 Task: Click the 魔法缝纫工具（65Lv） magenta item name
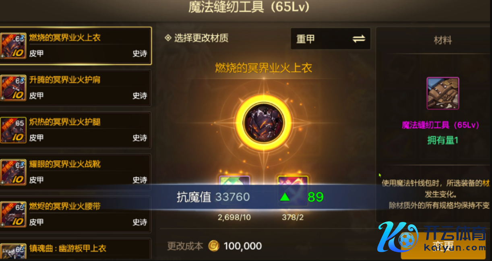click(441, 125)
